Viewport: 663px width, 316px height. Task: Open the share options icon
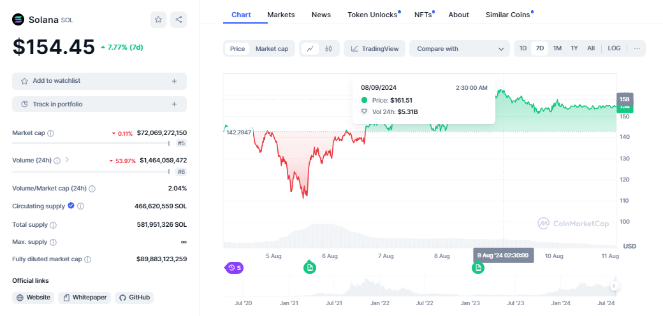tap(178, 20)
